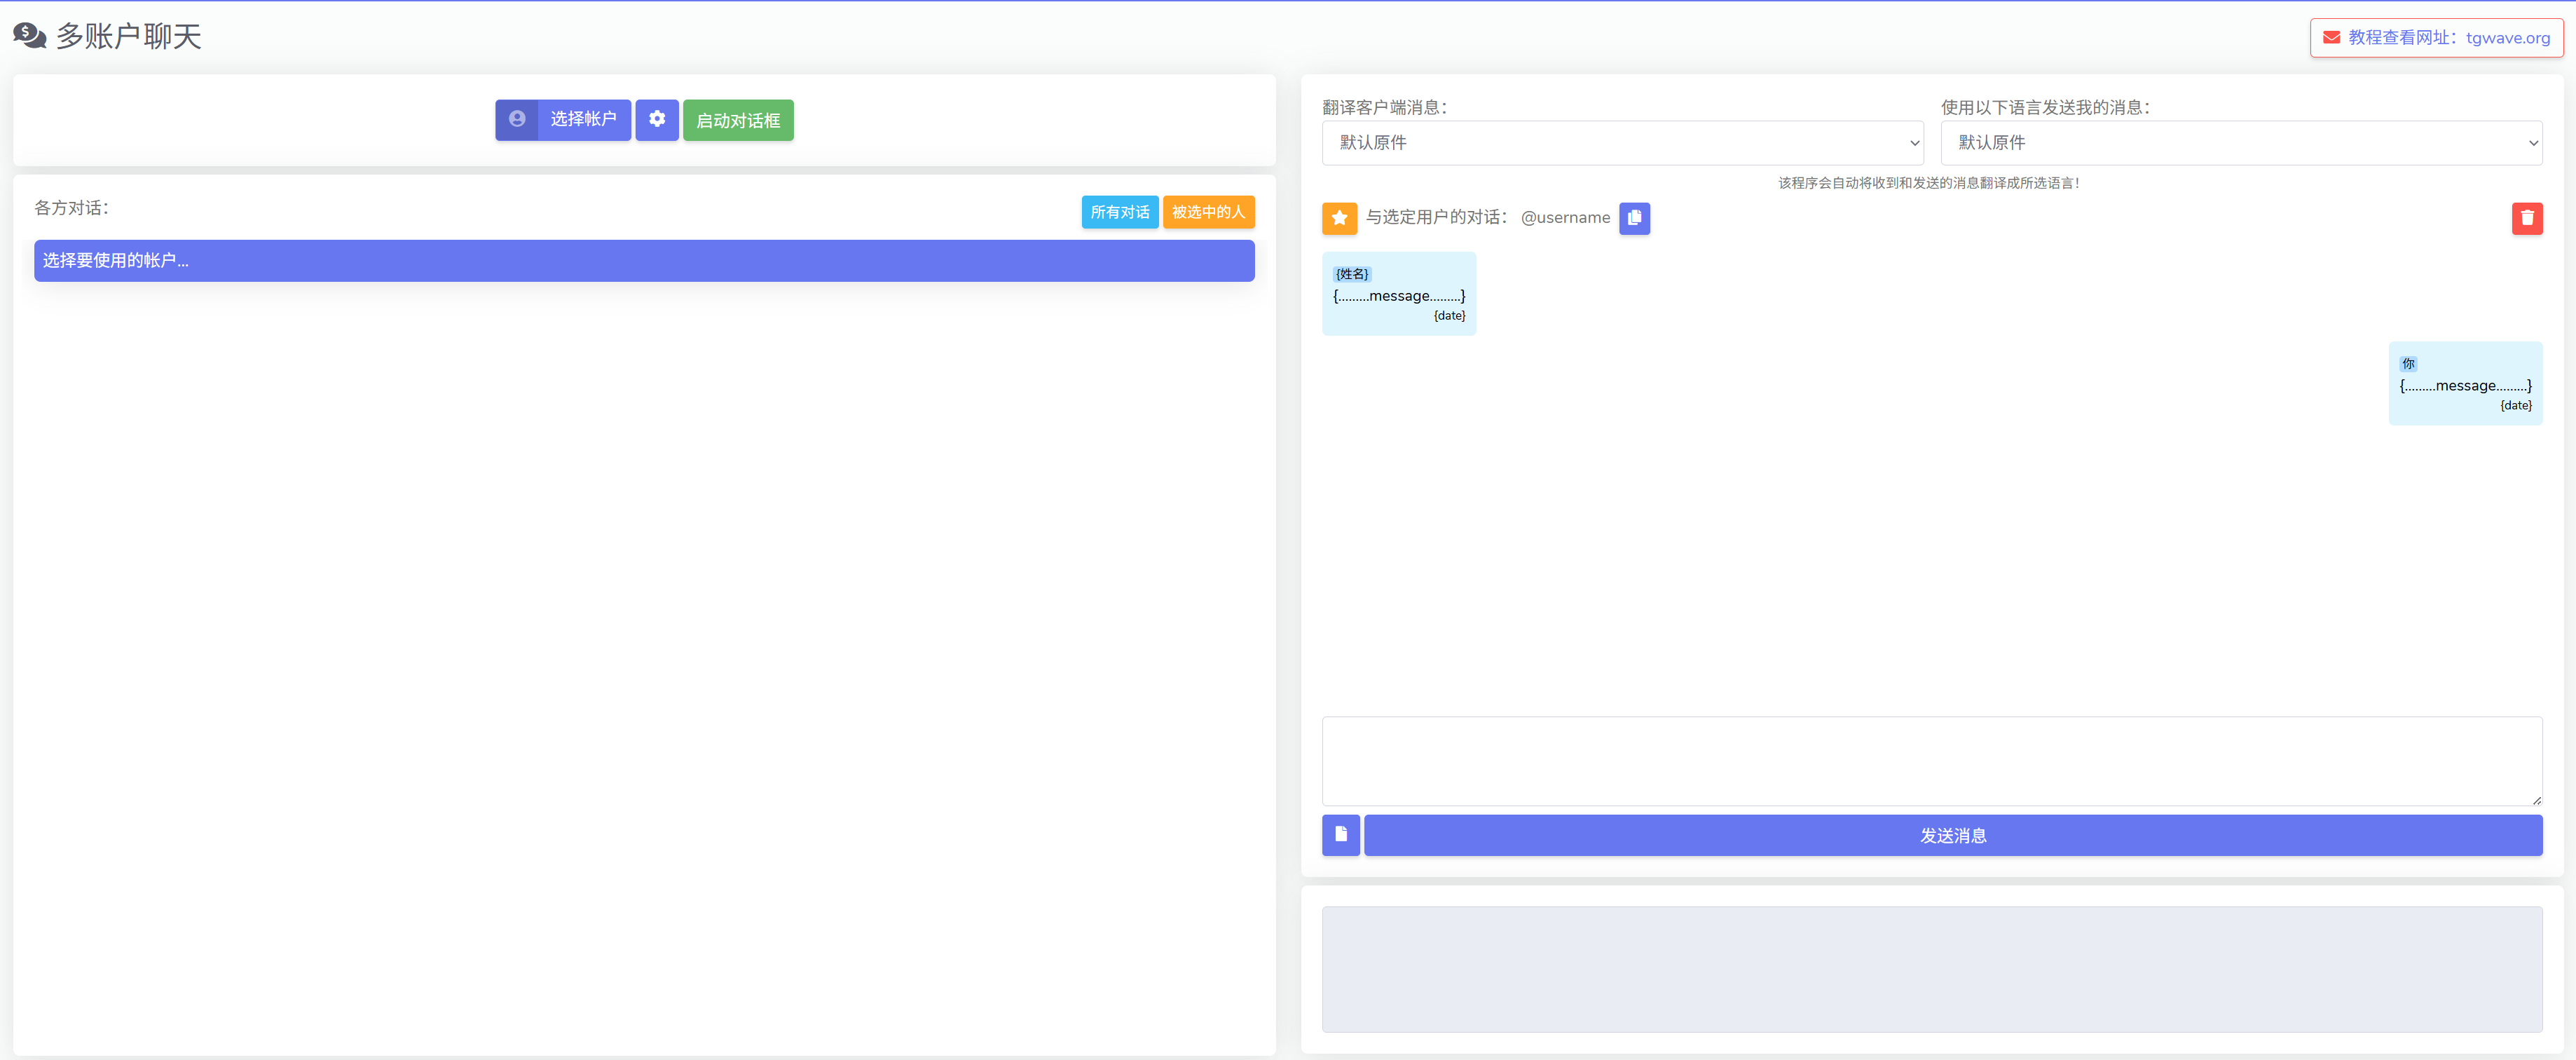Click the user avatar icon on 选择帐户
2576x1060 pixels.
[517, 119]
